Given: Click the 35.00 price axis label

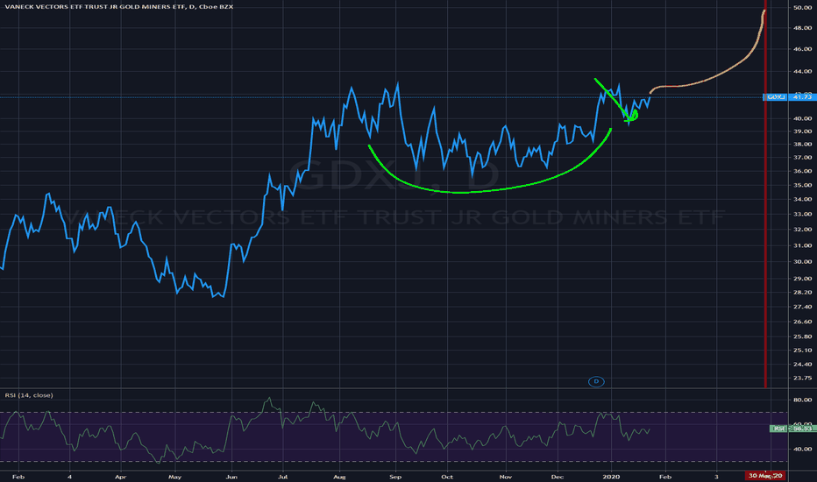Looking at the screenshot, I should (802, 185).
